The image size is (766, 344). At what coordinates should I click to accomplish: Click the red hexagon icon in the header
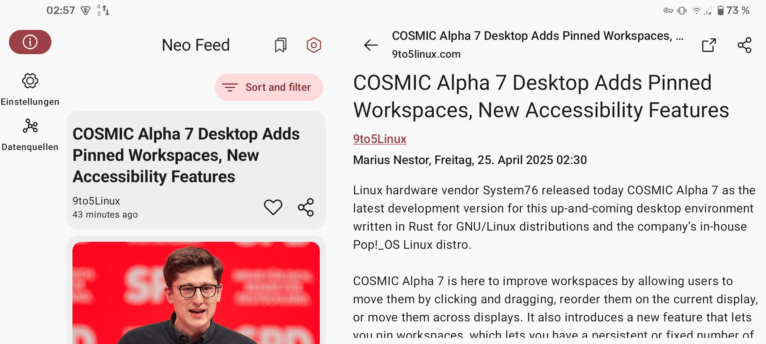point(313,45)
